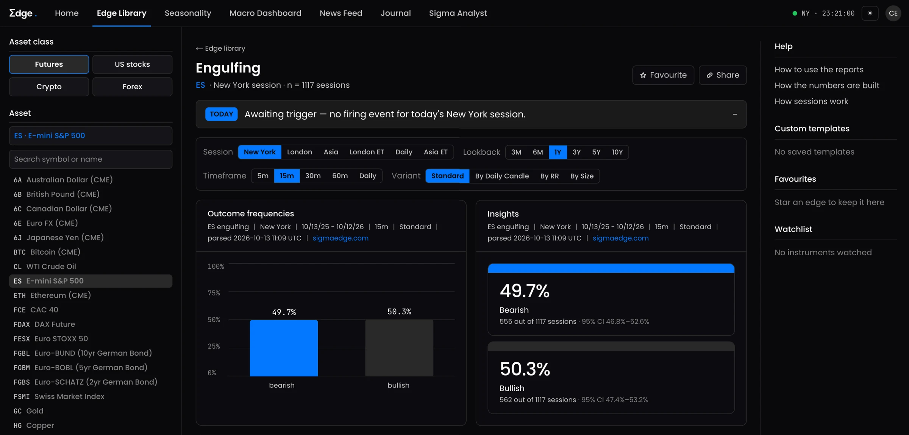Toggle the light/dark theme sun icon

click(870, 13)
